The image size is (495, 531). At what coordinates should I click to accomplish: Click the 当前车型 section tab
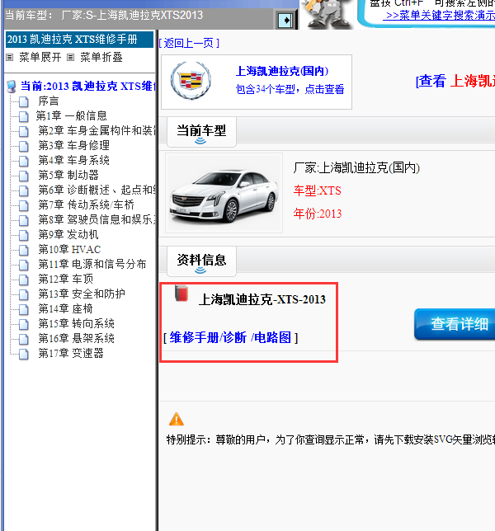tap(201, 132)
